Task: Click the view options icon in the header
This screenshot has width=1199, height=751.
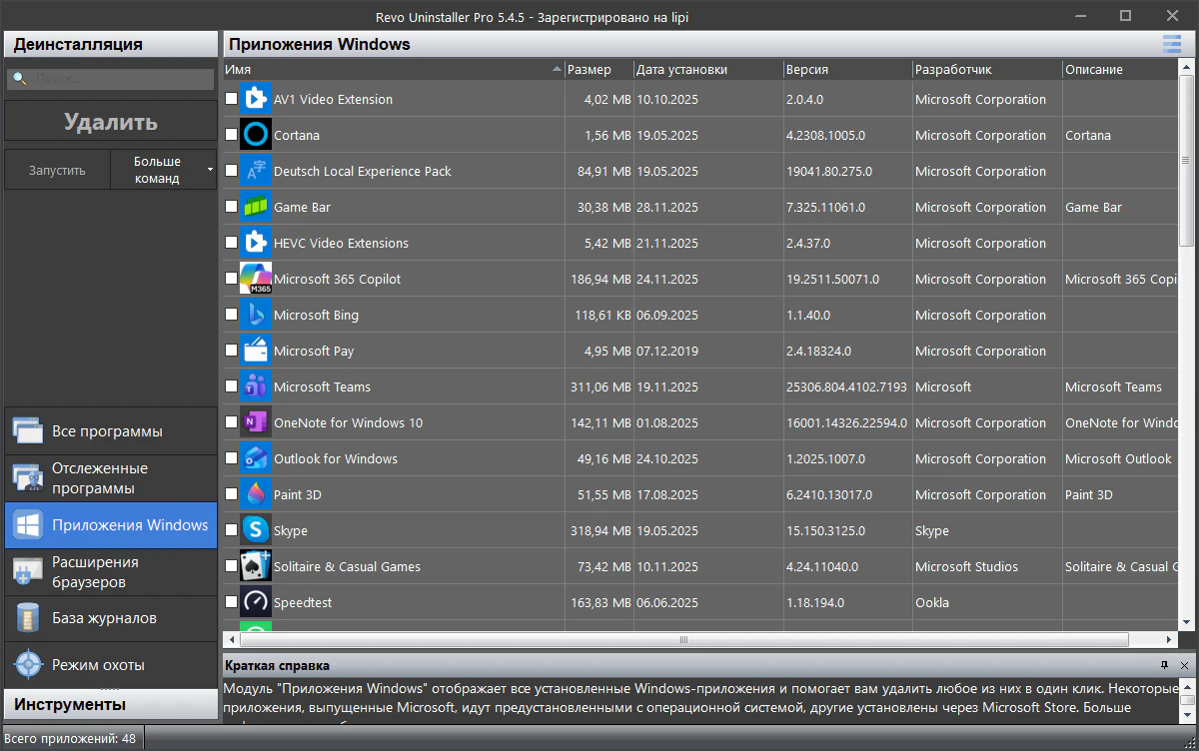Action: point(1171,44)
